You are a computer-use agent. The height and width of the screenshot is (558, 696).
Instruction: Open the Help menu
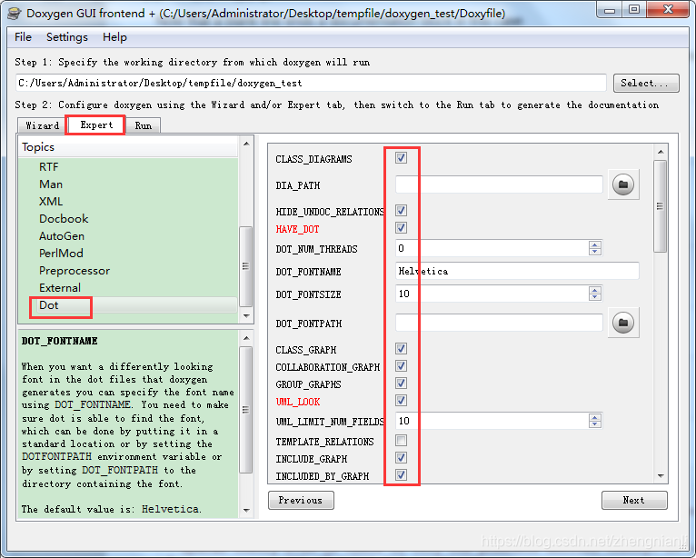114,37
